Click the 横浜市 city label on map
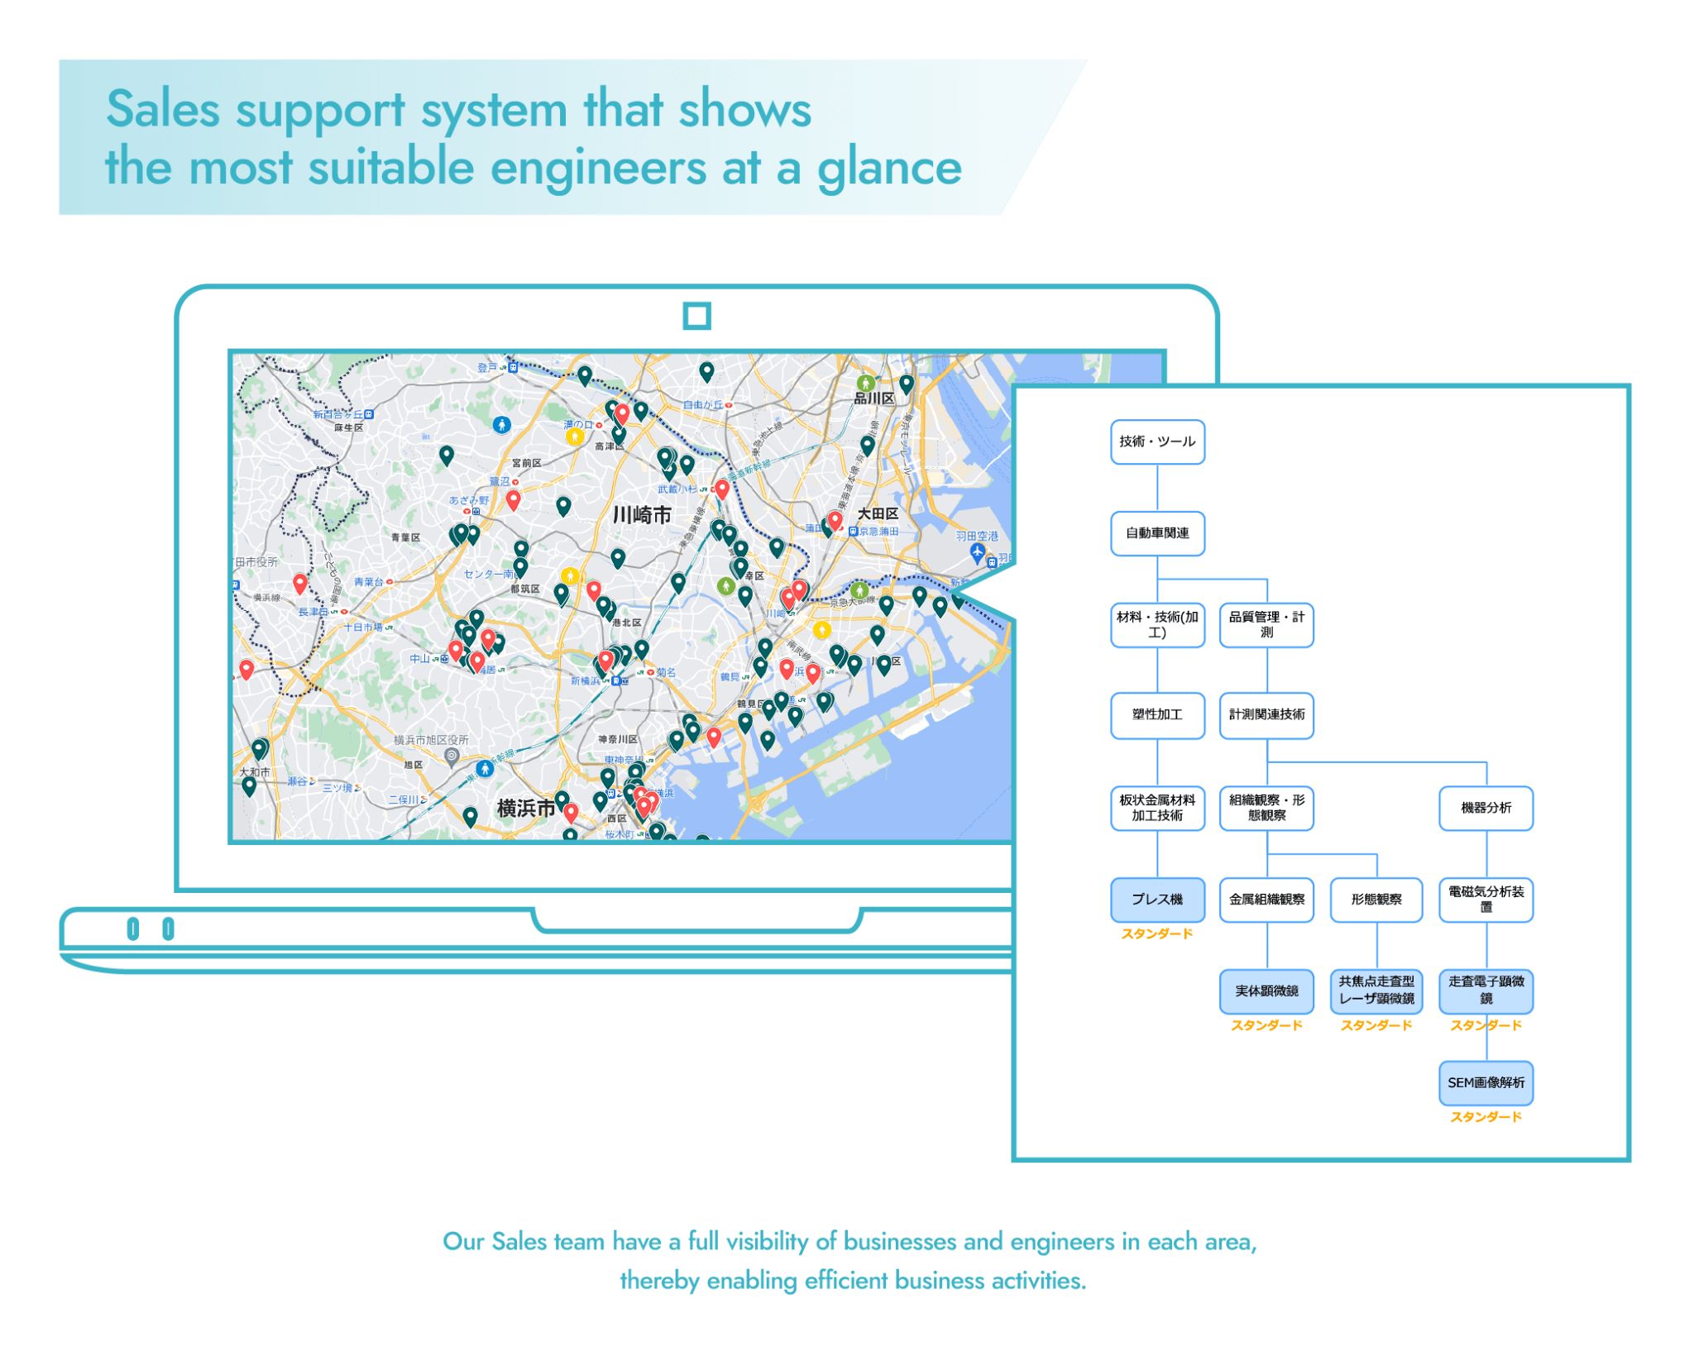 point(525,808)
